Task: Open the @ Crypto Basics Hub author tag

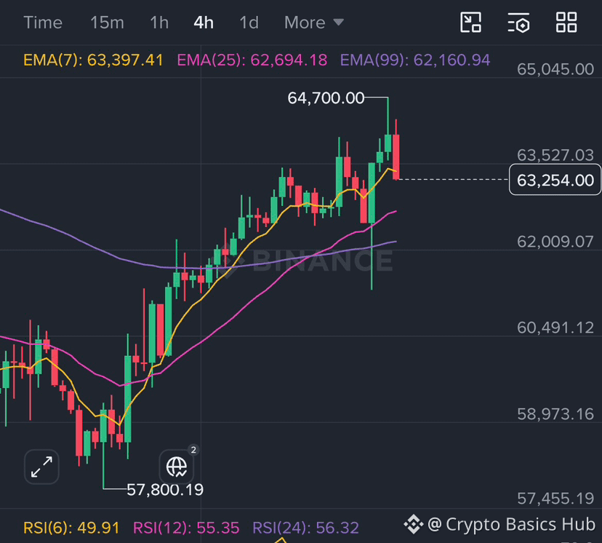Action: coord(499,524)
